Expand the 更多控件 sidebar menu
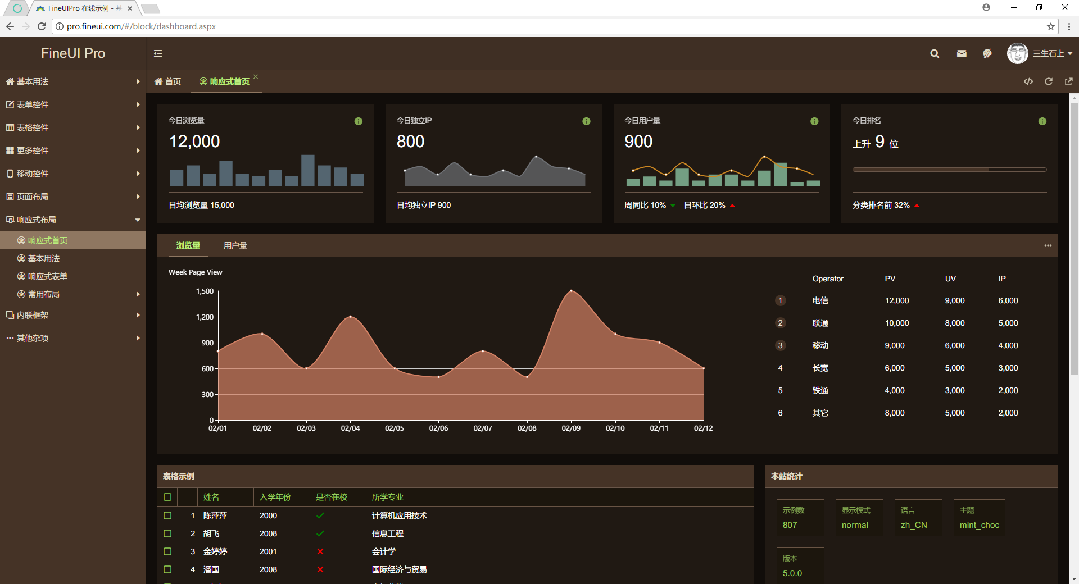 (x=73, y=150)
